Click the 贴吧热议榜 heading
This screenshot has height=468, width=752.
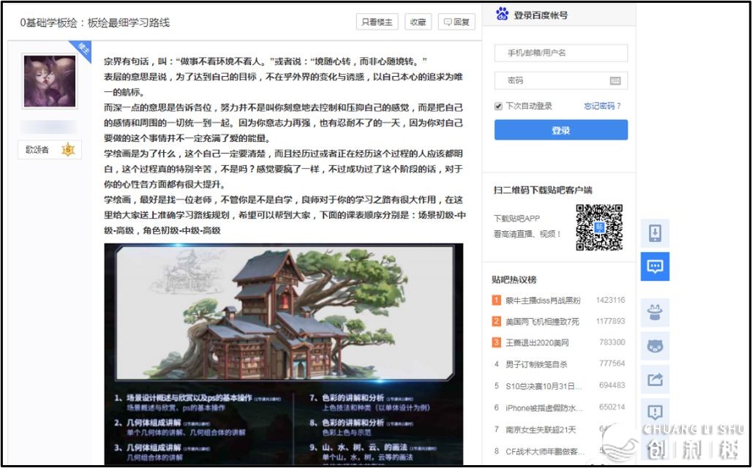point(514,279)
